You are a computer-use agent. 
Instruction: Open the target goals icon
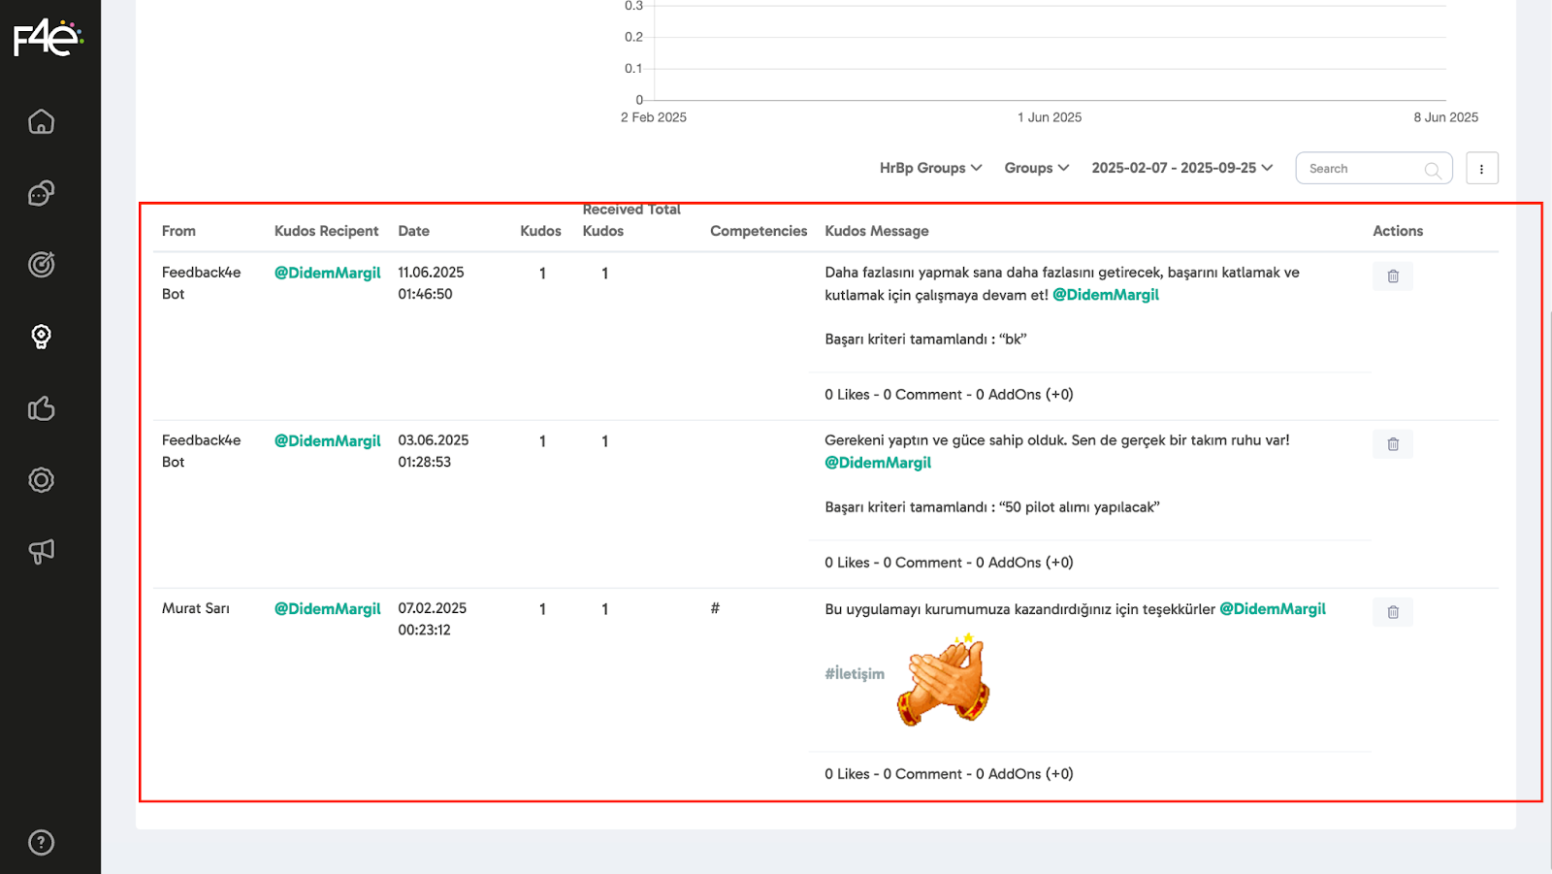tap(41, 264)
